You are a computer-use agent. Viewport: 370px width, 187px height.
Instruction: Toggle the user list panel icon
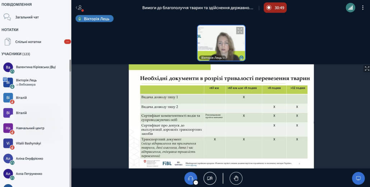tap(79, 8)
